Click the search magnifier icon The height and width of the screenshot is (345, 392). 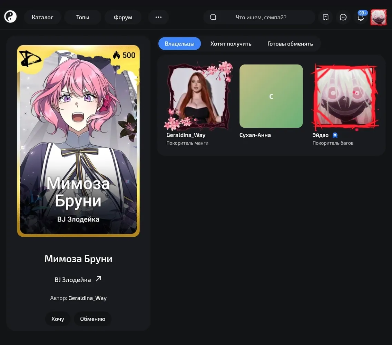[213, 17]
